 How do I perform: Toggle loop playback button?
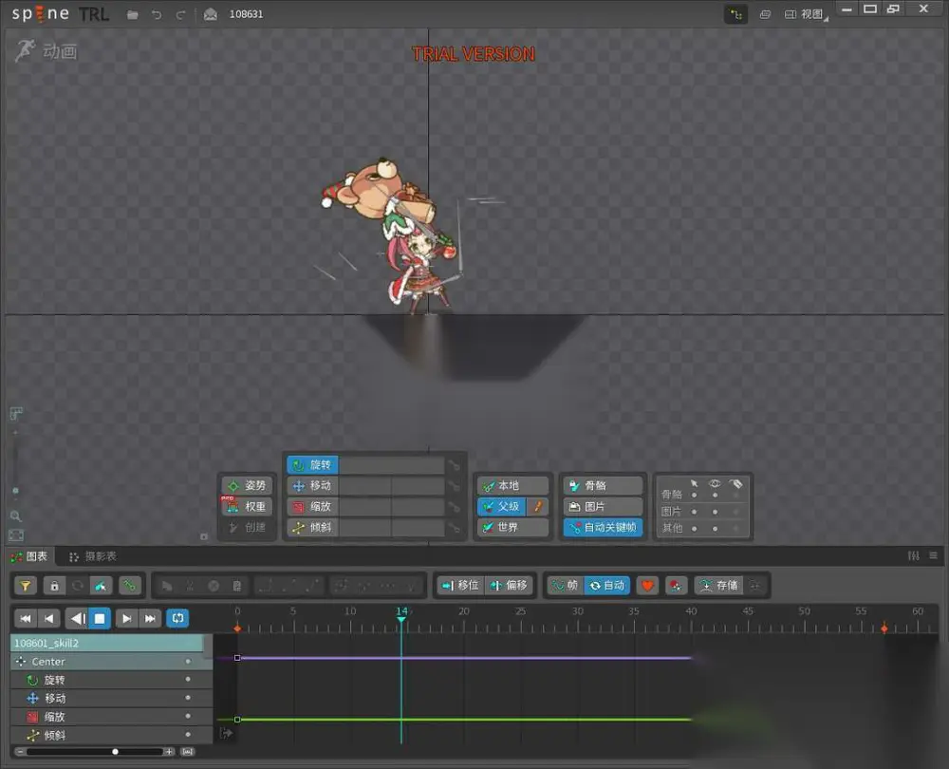pyautogui.click(x=178, y=618)
